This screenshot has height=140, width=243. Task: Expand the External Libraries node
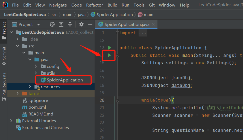pos(11,121)
